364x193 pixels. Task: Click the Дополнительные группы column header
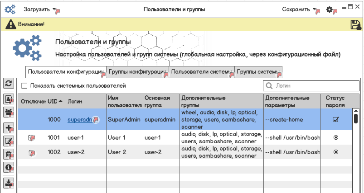222,101
